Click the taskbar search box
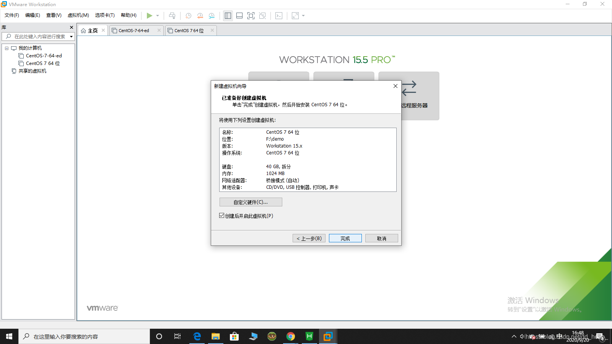Viewport: 612px width, 344px height. click(x=84, y=336)
